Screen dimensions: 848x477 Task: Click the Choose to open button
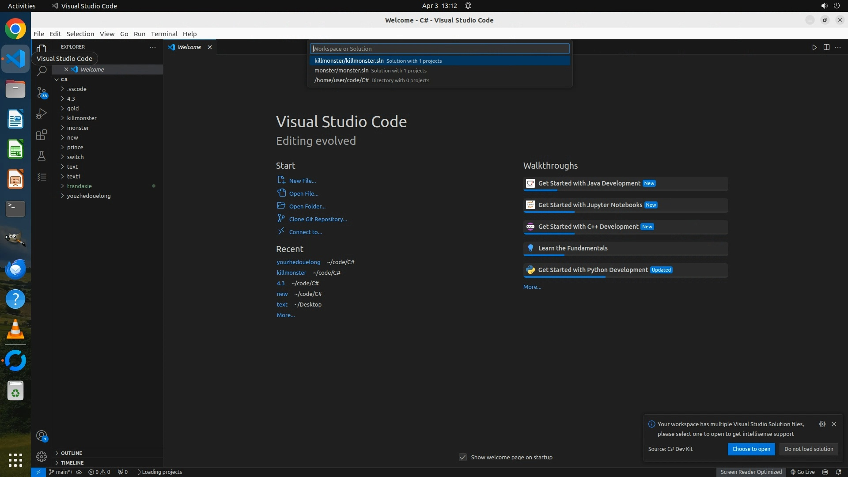point(751,449)
